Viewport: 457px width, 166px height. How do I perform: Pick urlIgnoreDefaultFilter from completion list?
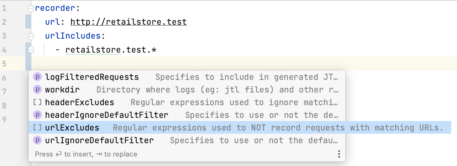[187, 140]
